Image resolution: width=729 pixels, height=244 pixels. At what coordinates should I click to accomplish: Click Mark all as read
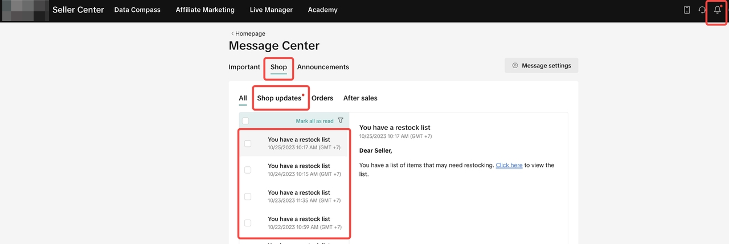(314, 121)
